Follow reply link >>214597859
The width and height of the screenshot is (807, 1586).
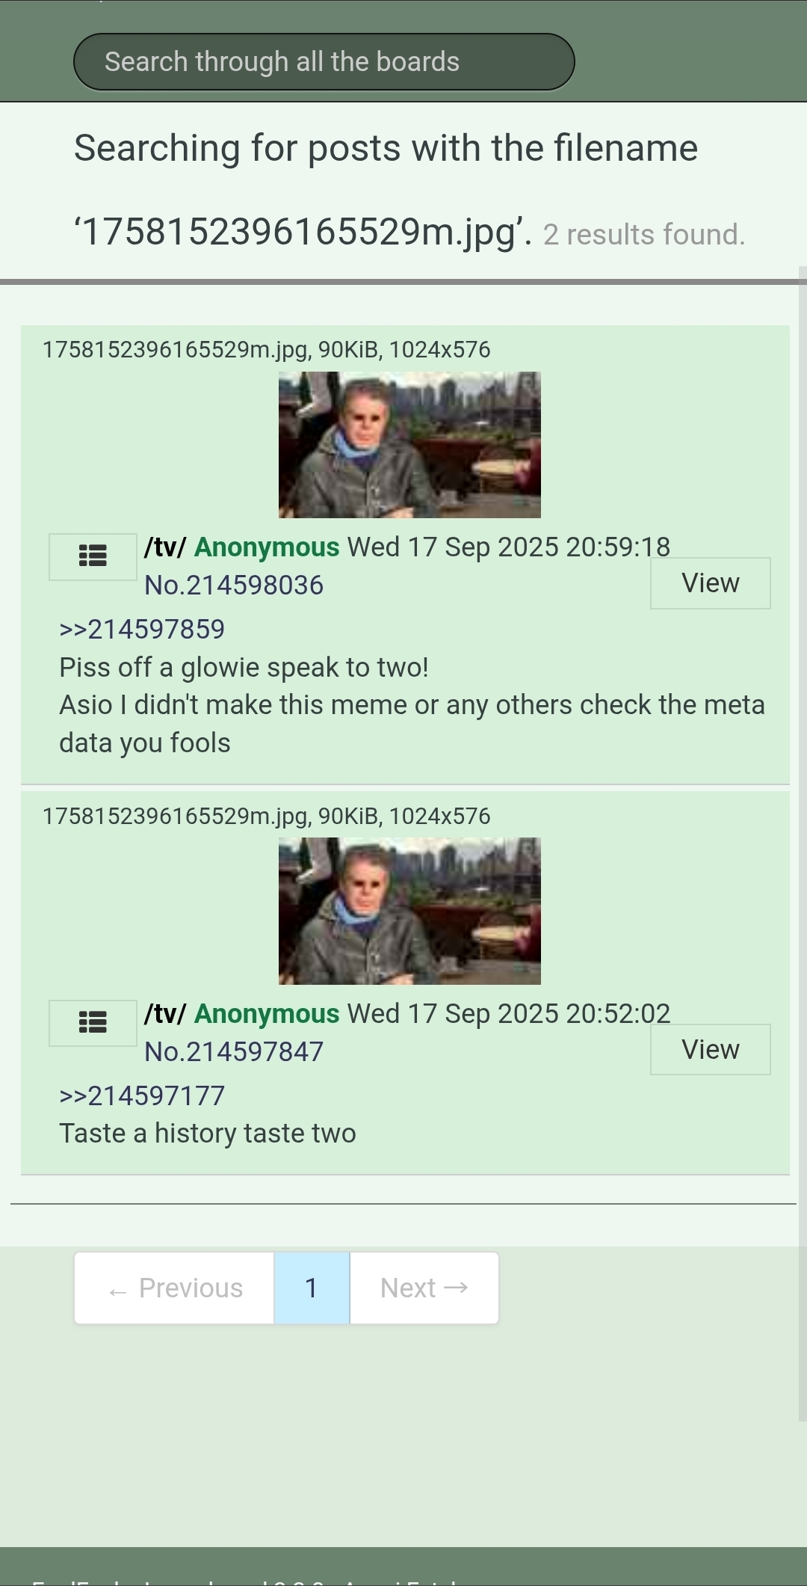(x=142, y=630)
